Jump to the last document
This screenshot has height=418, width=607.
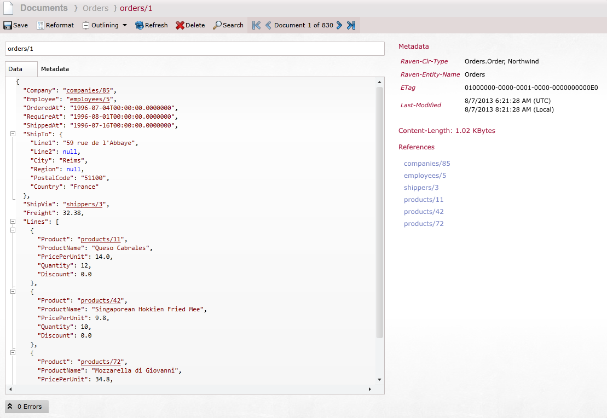click(351, 25)
